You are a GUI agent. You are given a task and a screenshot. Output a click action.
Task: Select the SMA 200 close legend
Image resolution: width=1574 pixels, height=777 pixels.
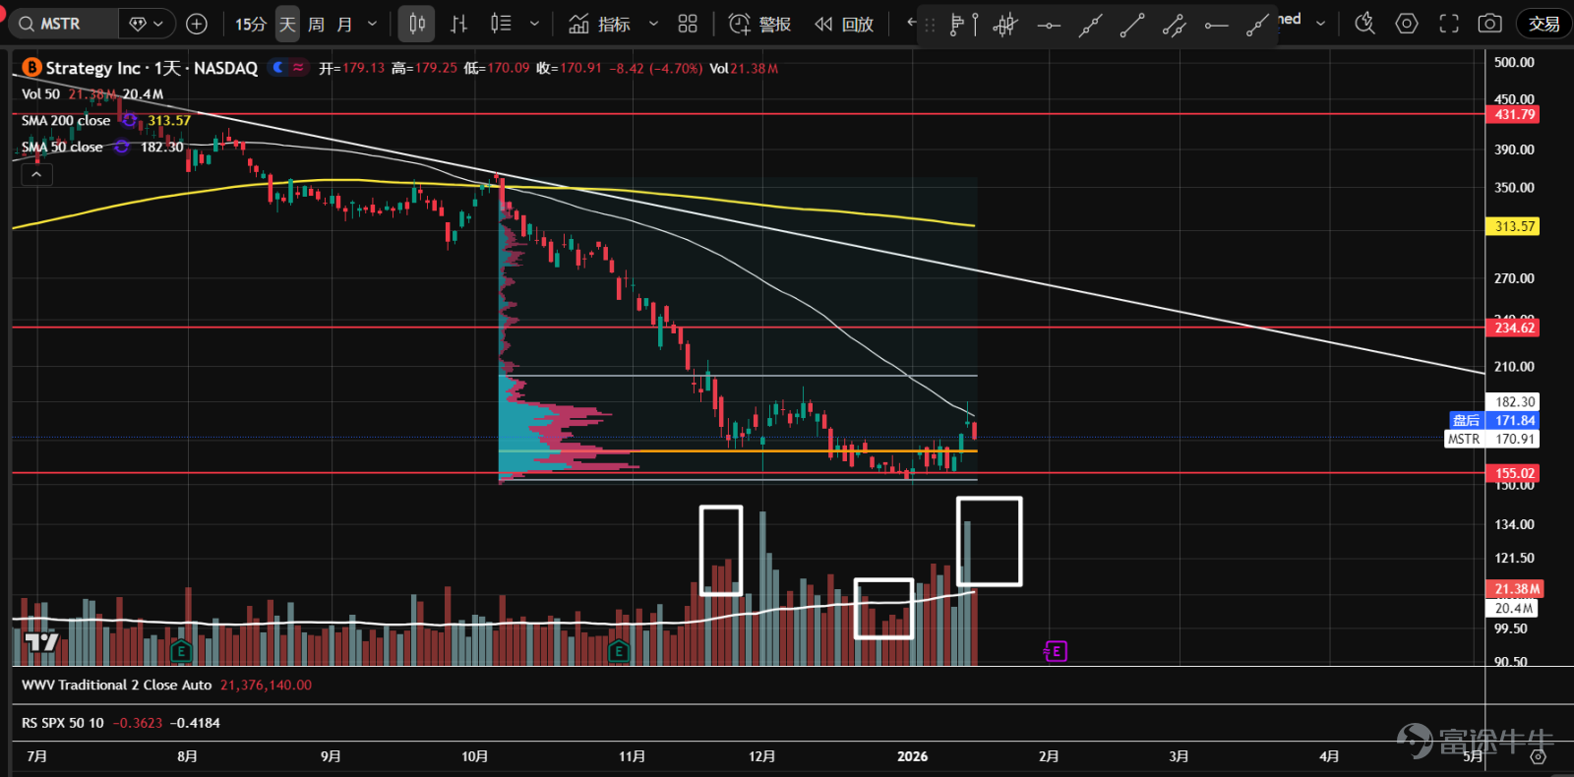click(66, 120)
